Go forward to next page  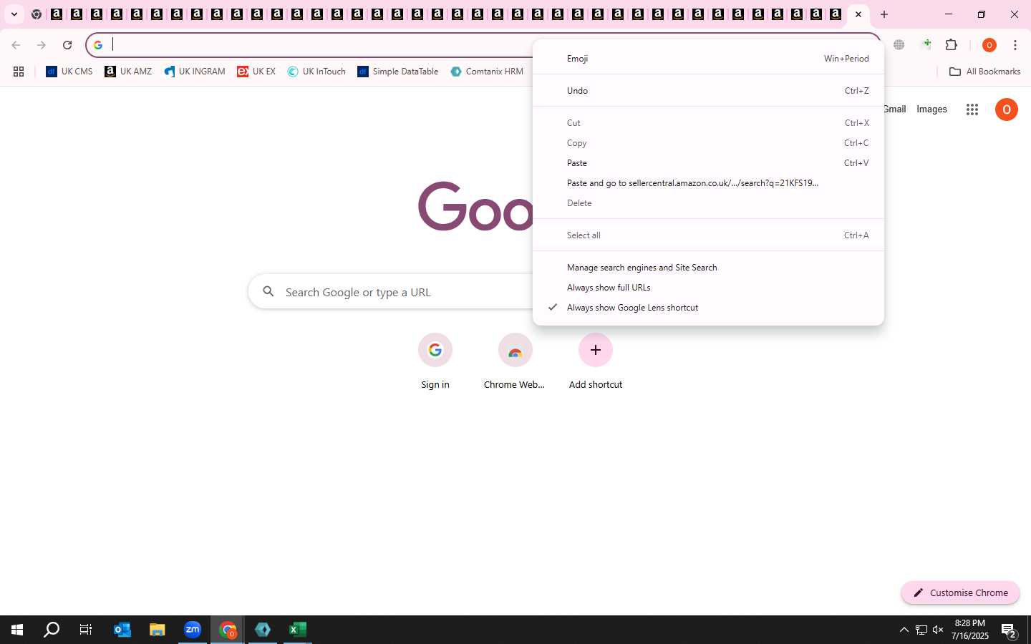click(42, 45)
